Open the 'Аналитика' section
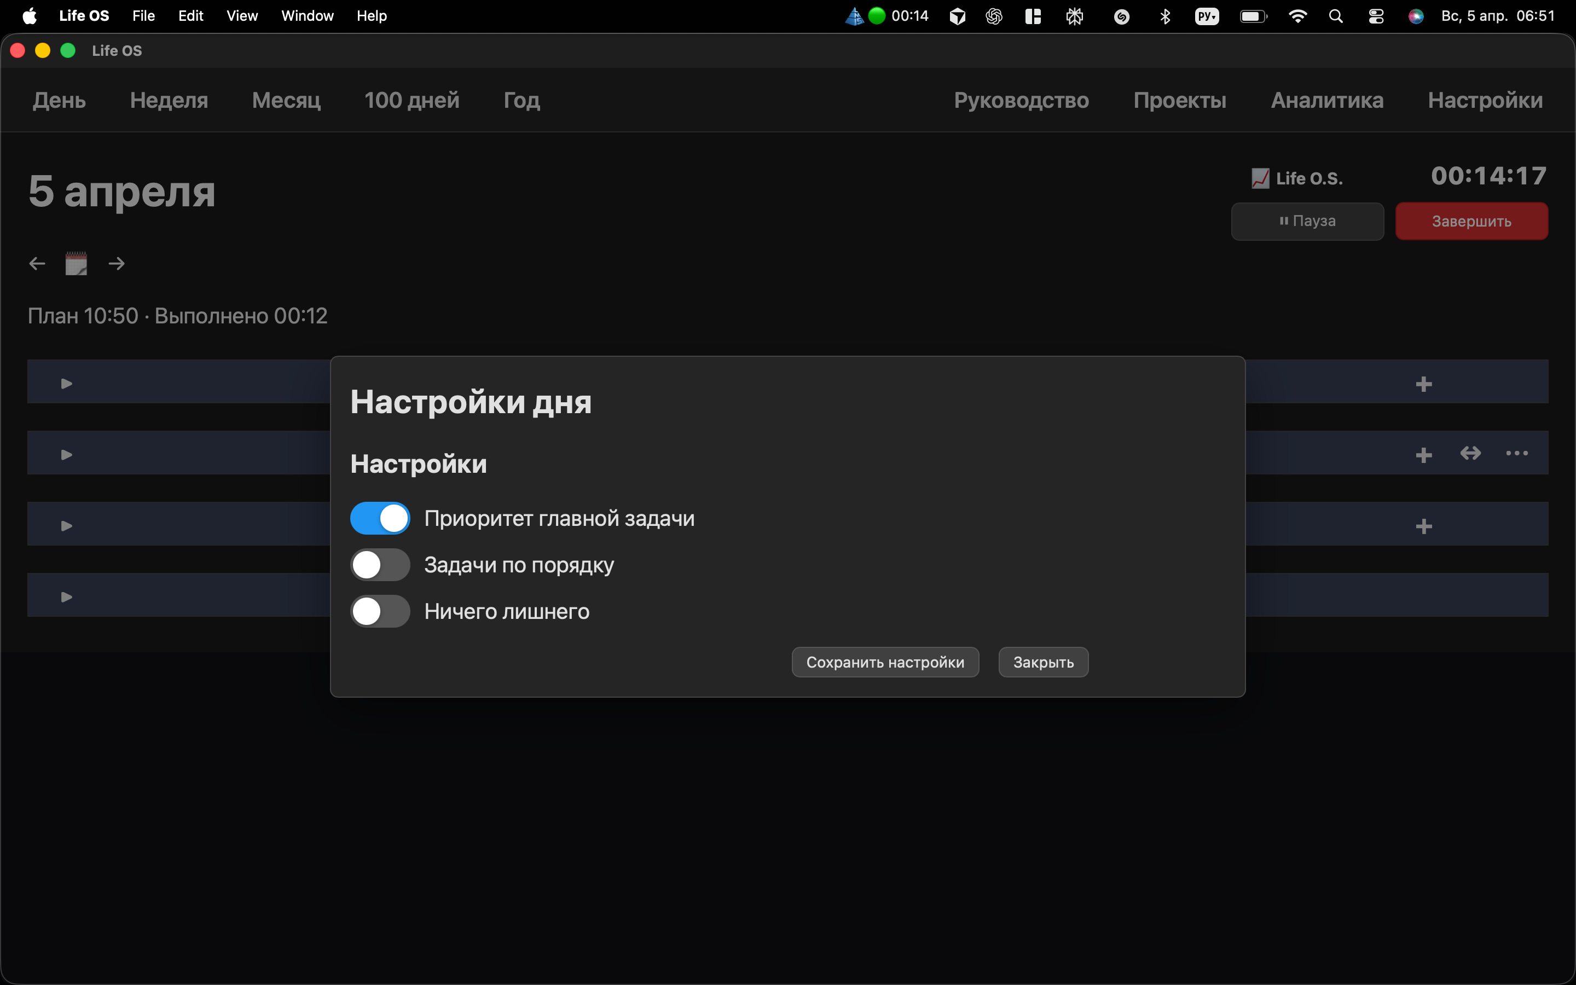The width and height of the screenshot is (1576, 985). pyautogui.click(x=1326, y=100)
